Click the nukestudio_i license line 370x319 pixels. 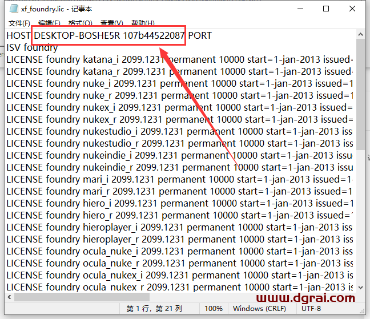coord(180,132)
